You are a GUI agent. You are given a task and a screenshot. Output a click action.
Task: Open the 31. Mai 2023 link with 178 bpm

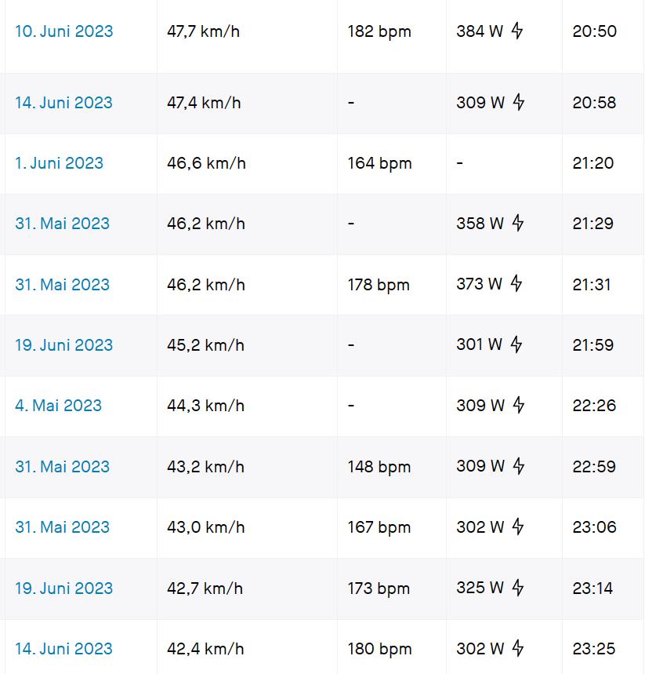(62, 284)
